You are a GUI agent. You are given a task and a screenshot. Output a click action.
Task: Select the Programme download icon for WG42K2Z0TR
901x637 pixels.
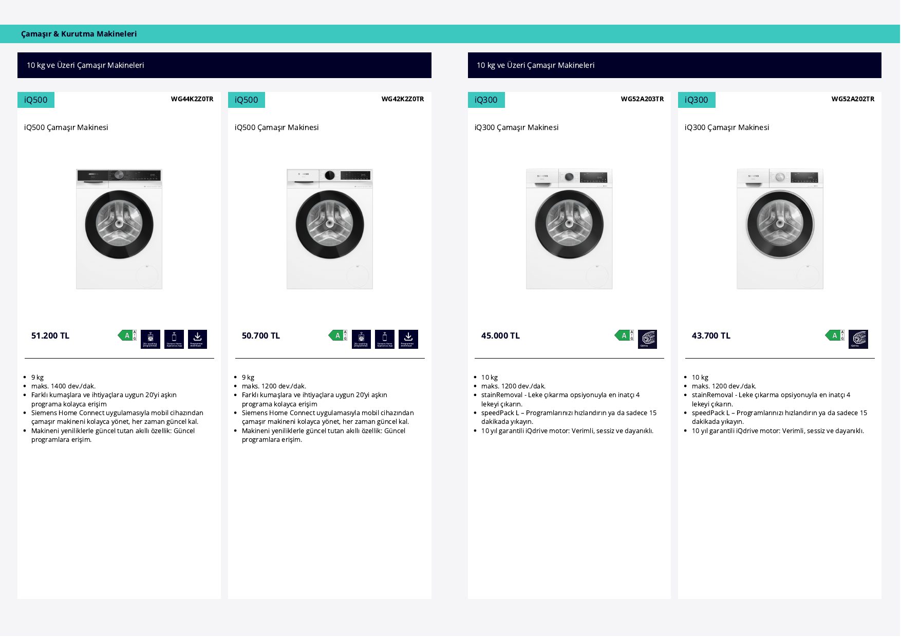click(408, 339)
